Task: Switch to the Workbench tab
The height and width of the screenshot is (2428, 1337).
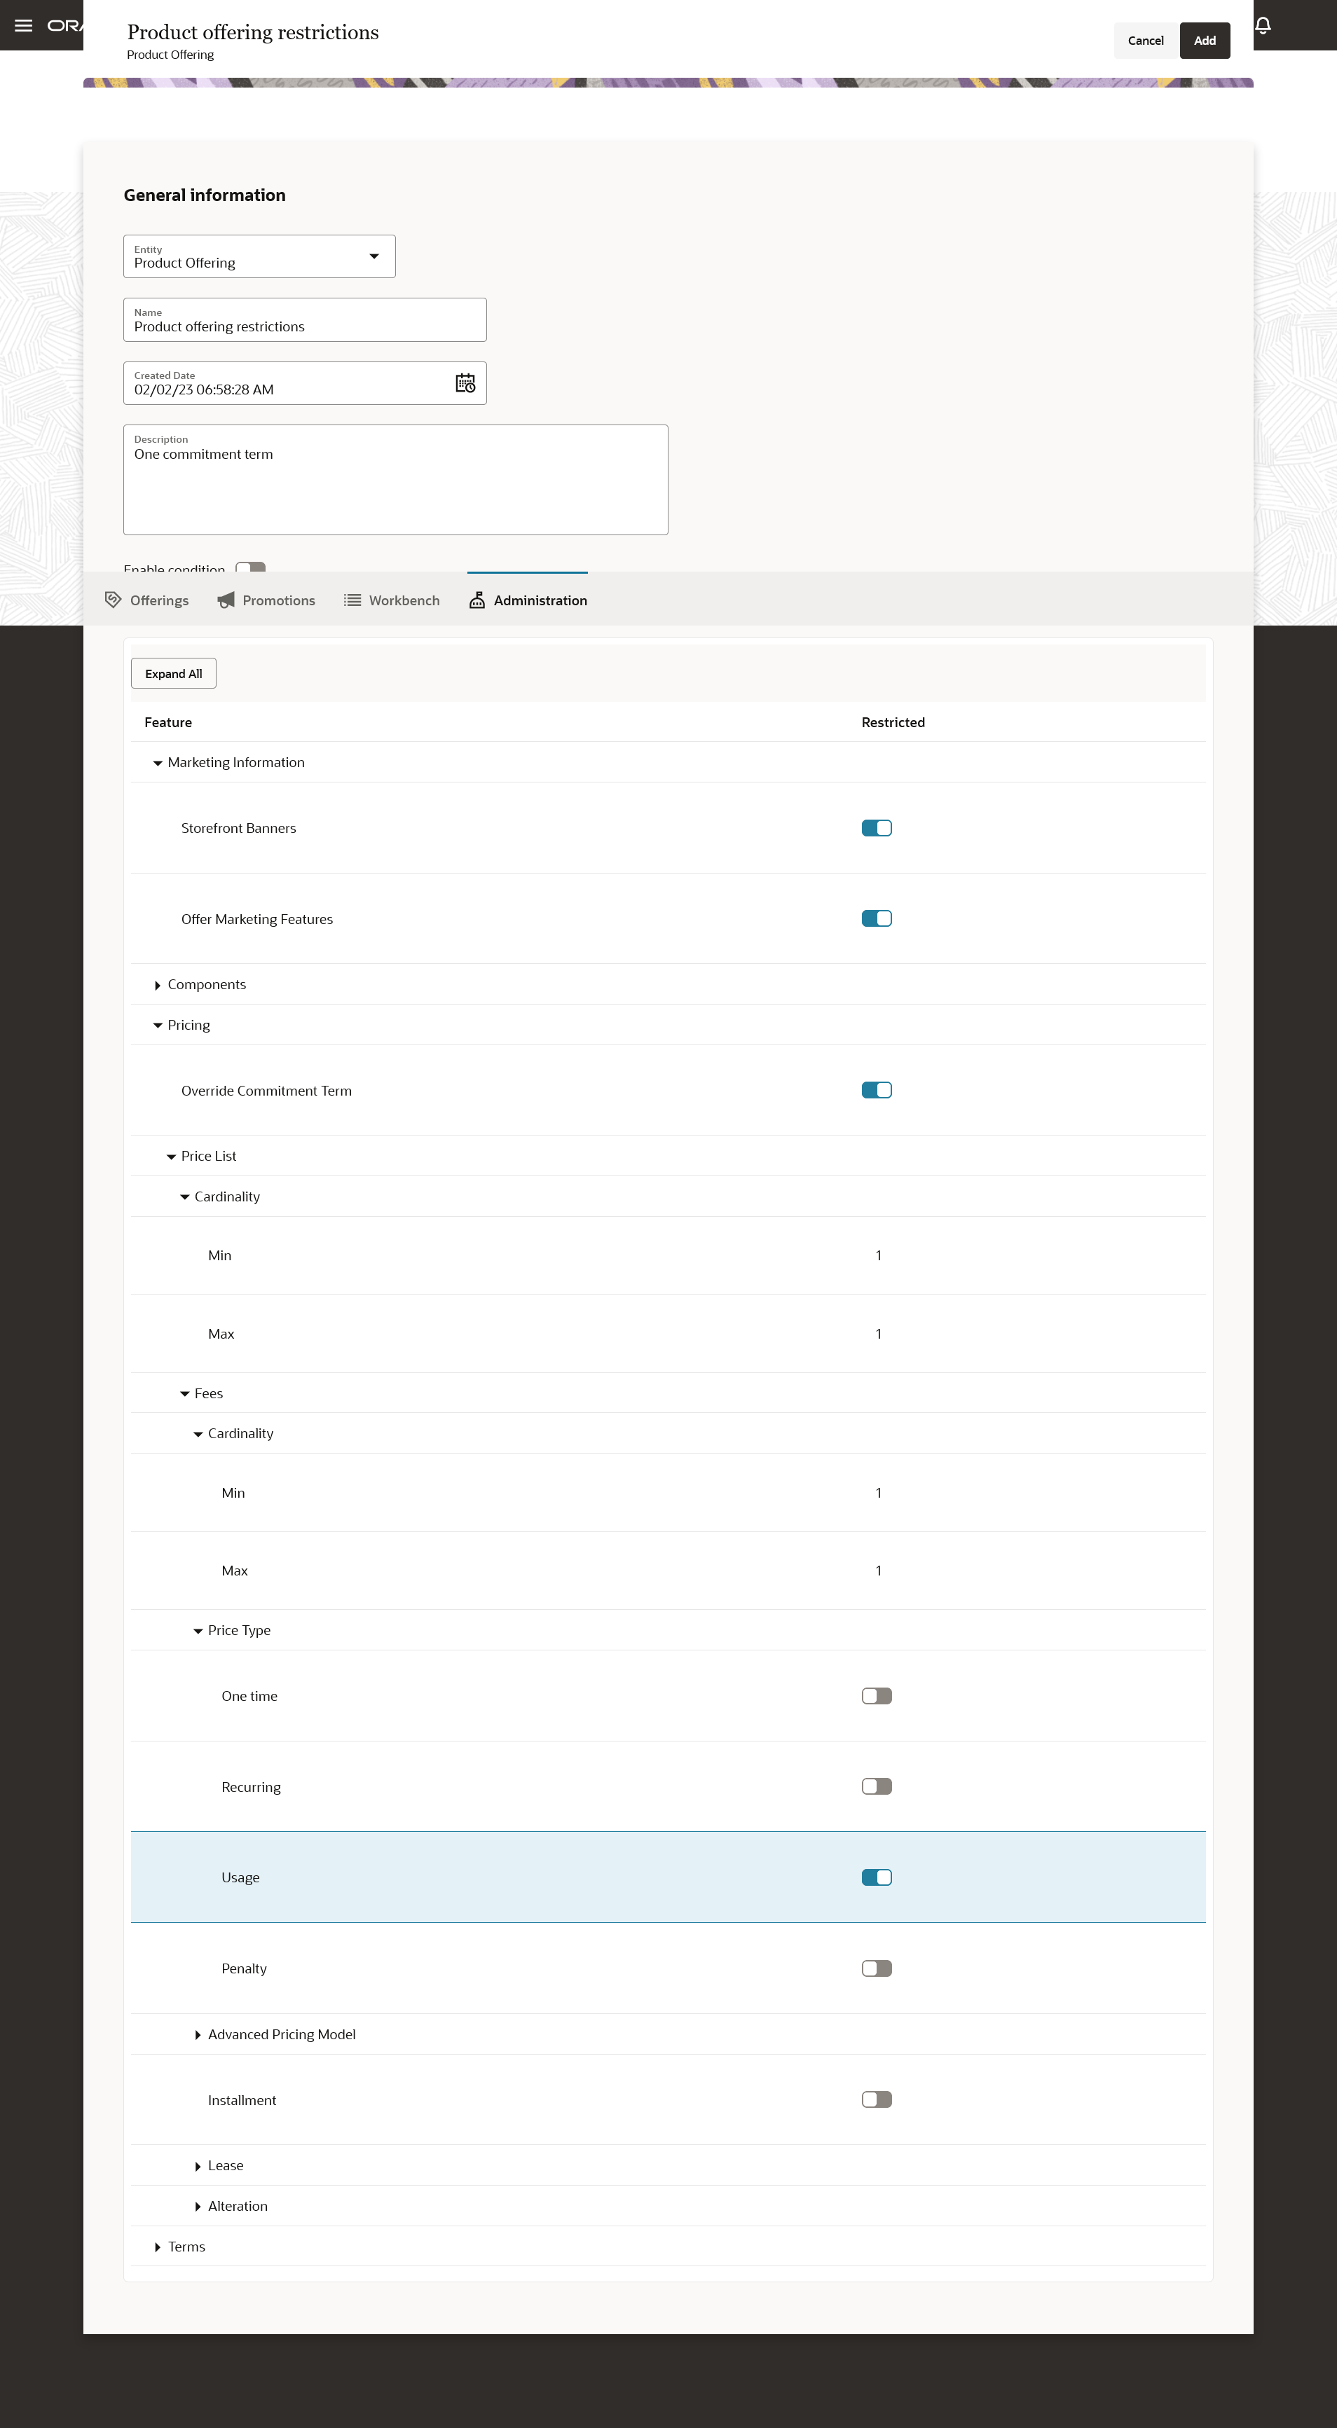Action: click(391, 600)
